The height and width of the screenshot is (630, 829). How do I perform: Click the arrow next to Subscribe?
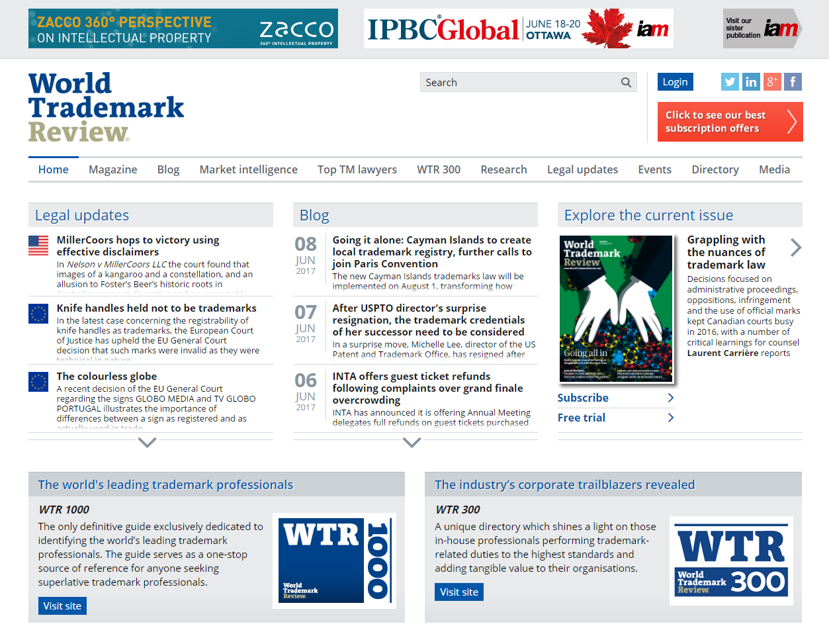coord(671,398)
